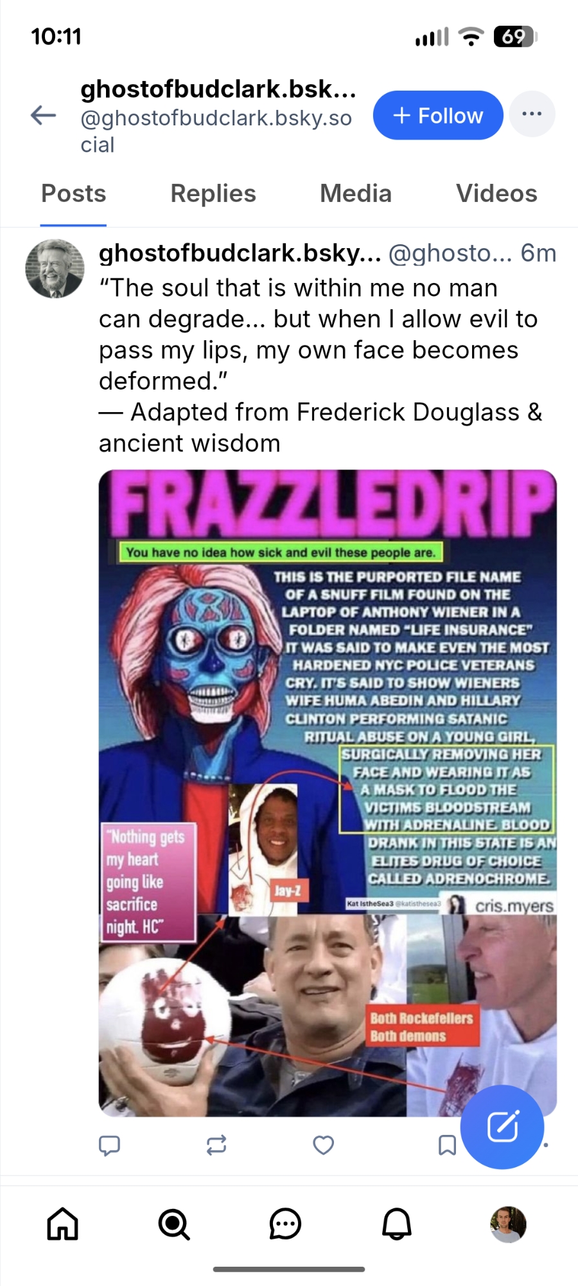578x1286 pixels.
Task: Switch to the Media tab
Action: tap(356, 194)
